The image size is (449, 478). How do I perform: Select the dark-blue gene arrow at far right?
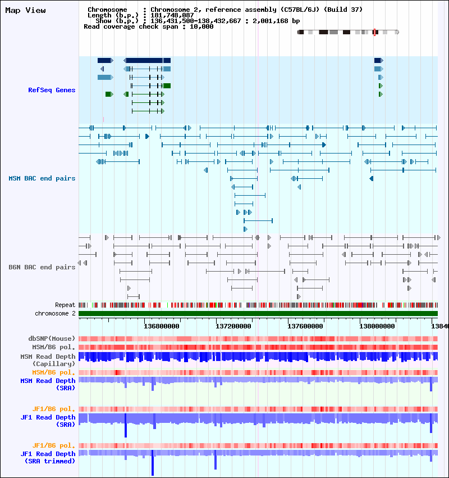pos(379,60)
